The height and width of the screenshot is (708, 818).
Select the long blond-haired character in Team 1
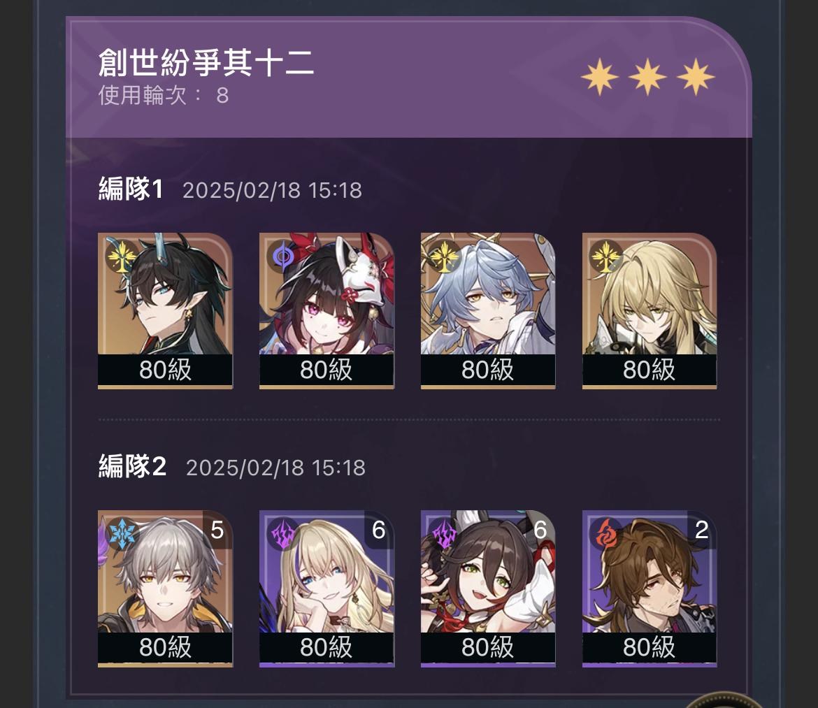[x=650, y=311]
